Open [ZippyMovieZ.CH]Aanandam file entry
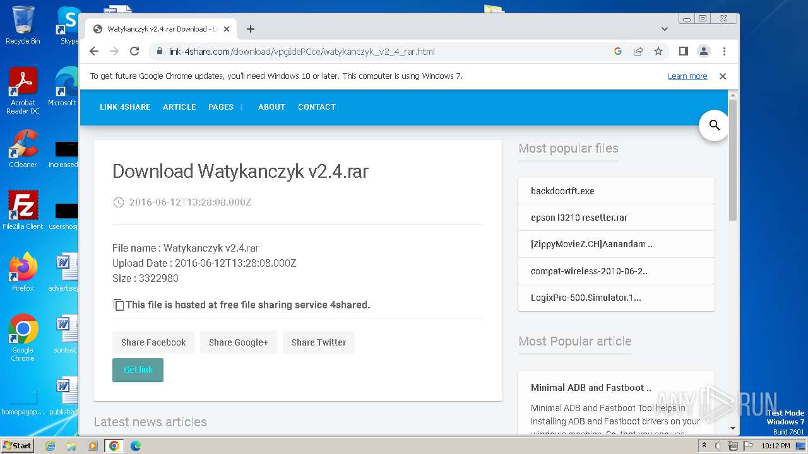808x454 pixels. 616,244
